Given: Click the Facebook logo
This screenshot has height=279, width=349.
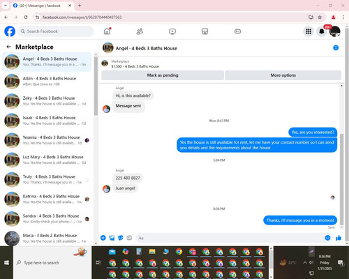Looking at the screenshot, I should [x=10, y=31].
